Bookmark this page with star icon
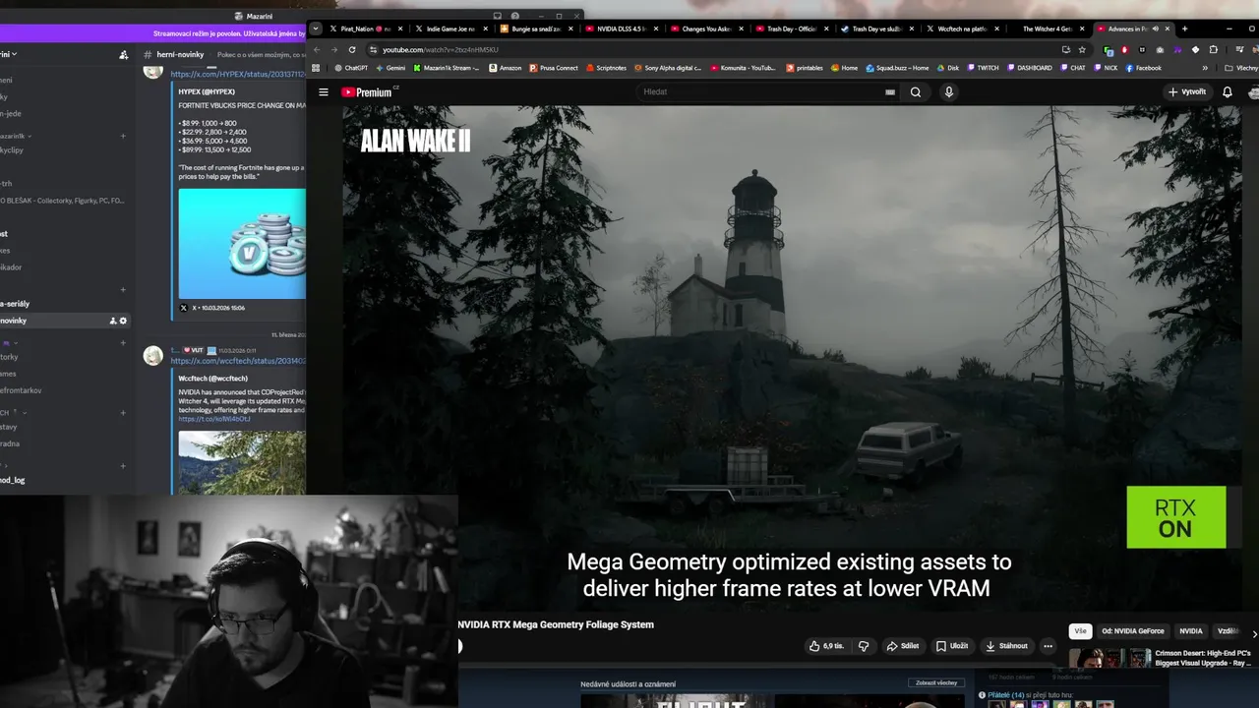This screenshot has height=708, width=1259. pyautogui.click(x=1082, y=49)
